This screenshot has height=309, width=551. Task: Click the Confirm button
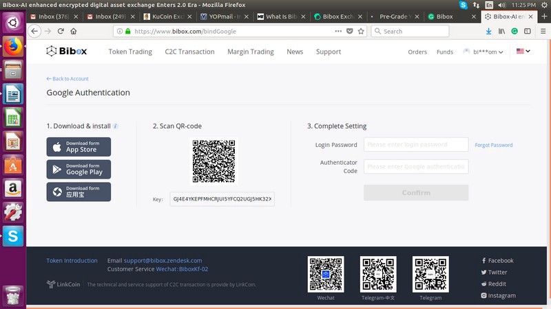(x=416, y=193)
